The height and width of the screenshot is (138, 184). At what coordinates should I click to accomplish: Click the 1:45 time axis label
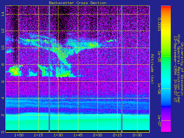[78, 135]
